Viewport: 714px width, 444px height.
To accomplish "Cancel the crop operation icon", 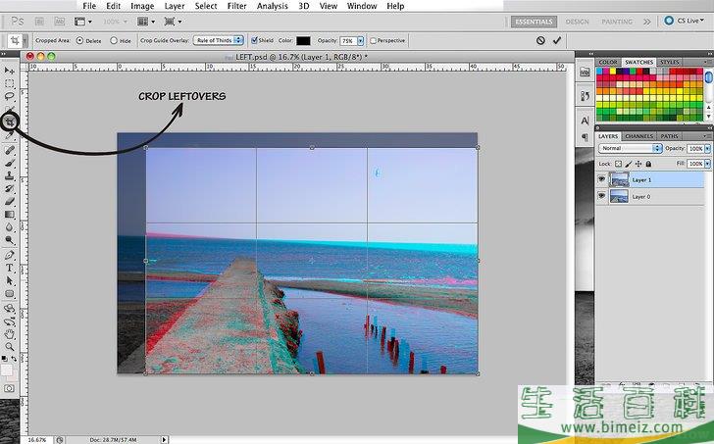I will click(x=540, y=40).
